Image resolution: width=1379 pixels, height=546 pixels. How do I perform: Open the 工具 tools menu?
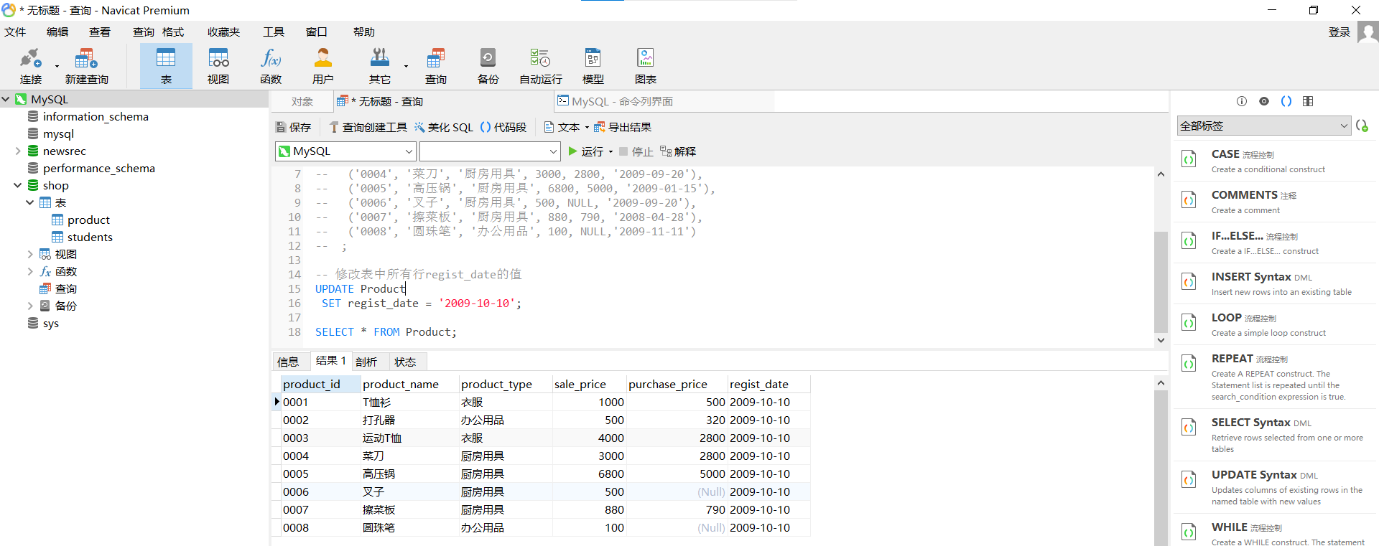point(274,32)
